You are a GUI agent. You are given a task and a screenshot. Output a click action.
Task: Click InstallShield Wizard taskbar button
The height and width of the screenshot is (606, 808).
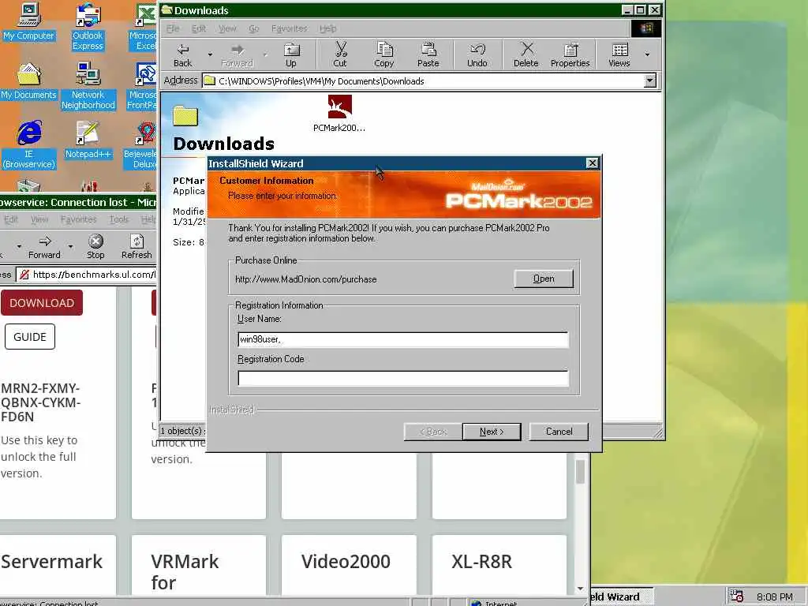tap(622, 597)
